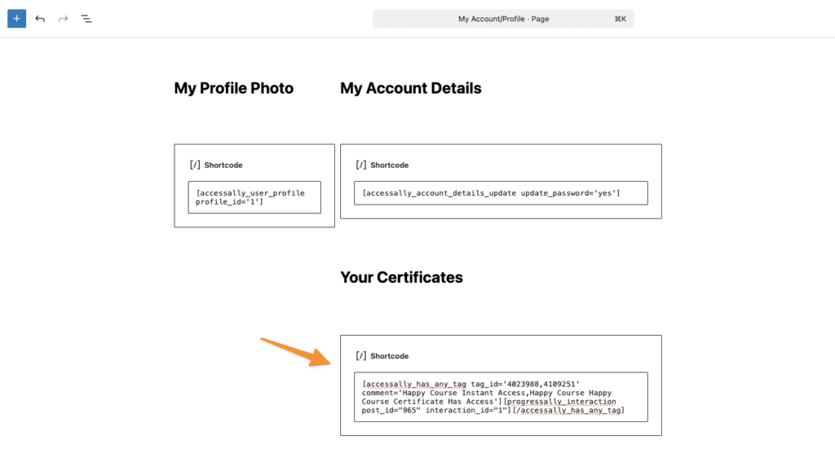Select the My Profile Photo heading

pyautogui.click(x=234, y=88)
